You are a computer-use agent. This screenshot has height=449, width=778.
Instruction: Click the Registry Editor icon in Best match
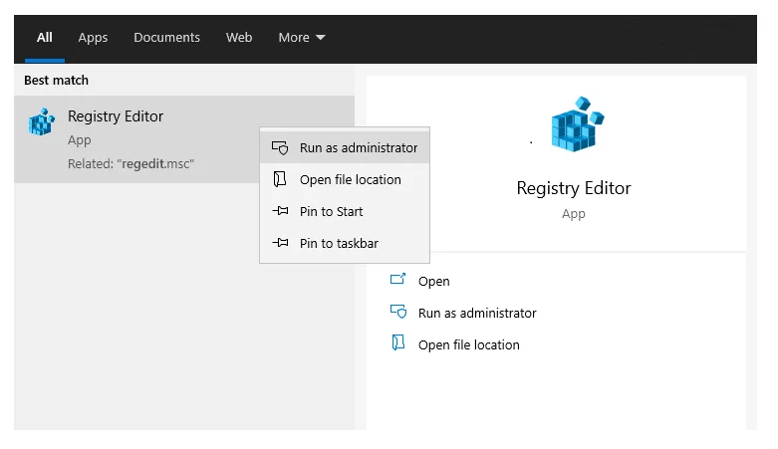click(x=42, y=122)
